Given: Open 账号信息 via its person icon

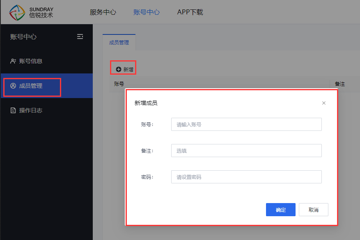Looking at the screenshot, I should 13,61.
